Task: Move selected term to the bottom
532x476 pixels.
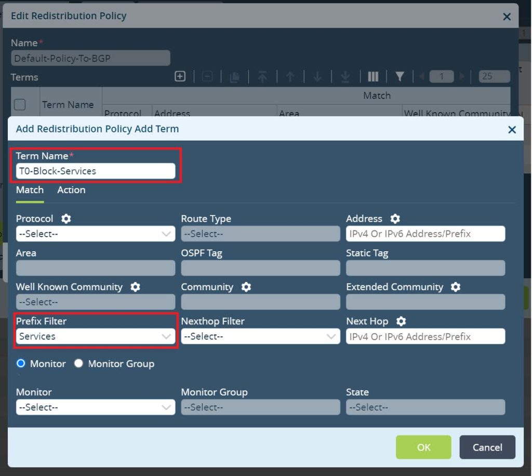Action: point(344,76)
